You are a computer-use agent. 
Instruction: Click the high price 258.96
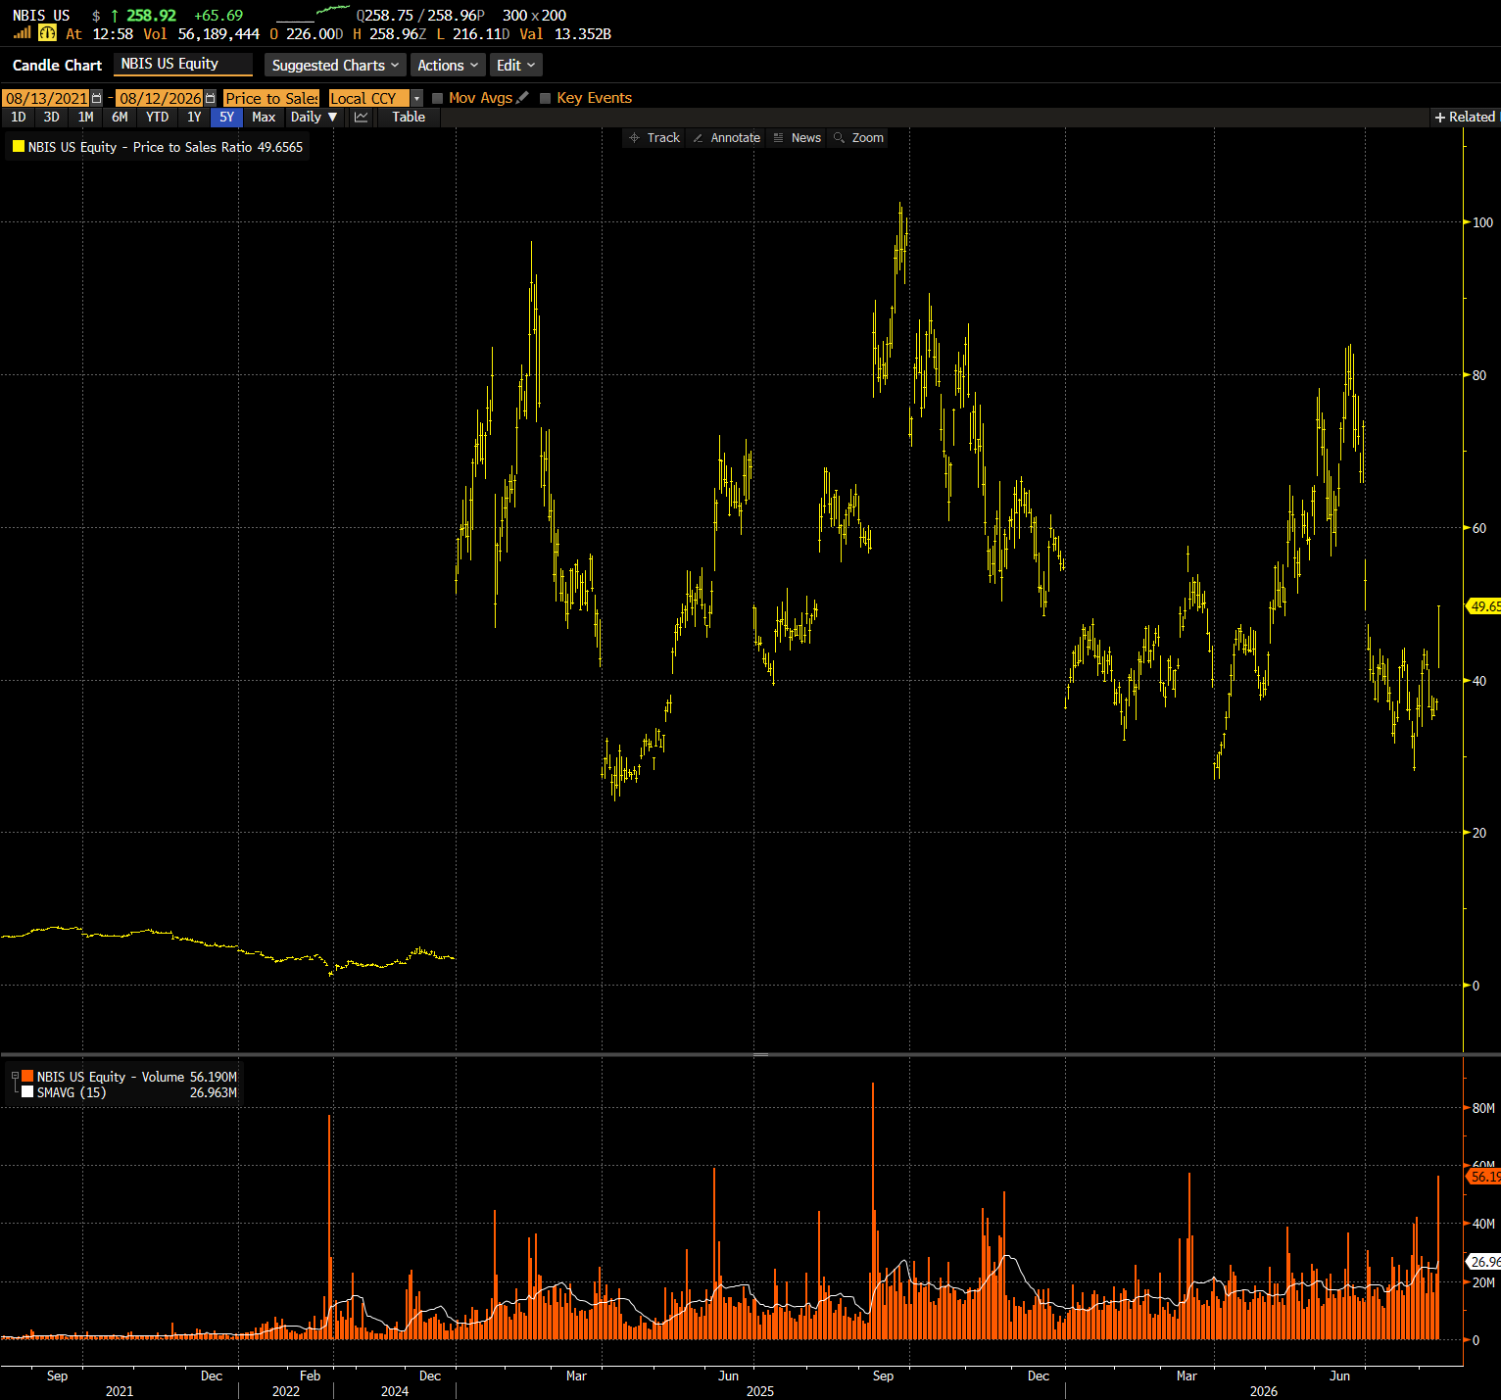(x=398, y=34)
